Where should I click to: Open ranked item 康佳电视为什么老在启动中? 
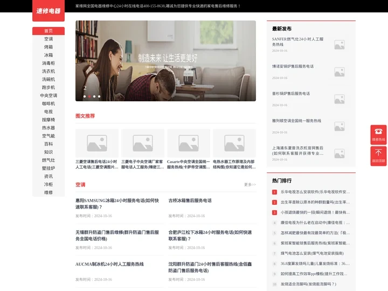(315, 223)
